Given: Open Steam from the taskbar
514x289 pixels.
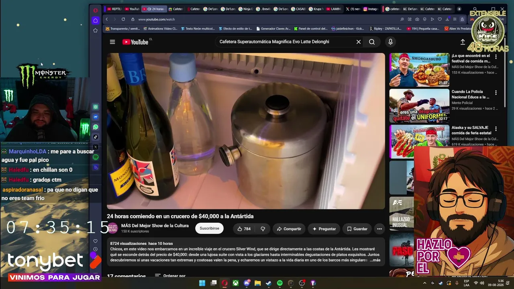Looking at the screenshot, I should click(269, 283).
